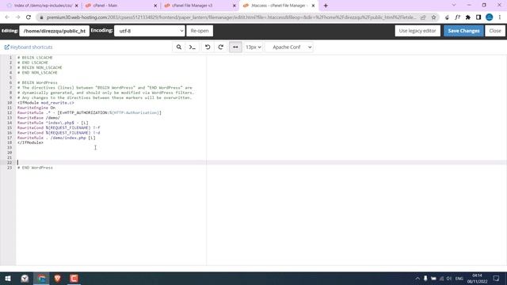This screenshot has height=285, width=507.
Task: Bookmark this page with the star
Action: coord(433,17)
